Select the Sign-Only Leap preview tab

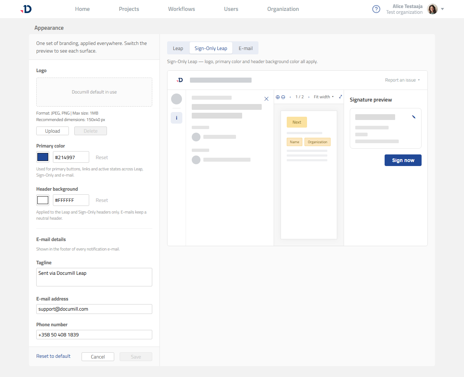pyautogui.click(x=211, y=48)
